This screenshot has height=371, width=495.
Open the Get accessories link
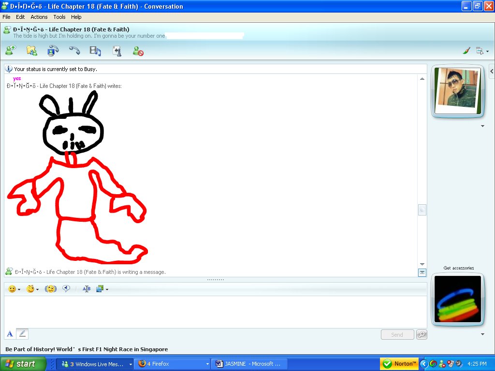point(458,268)
